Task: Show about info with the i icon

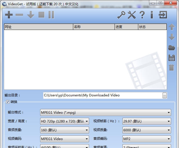Action: (x=152, y=15)
